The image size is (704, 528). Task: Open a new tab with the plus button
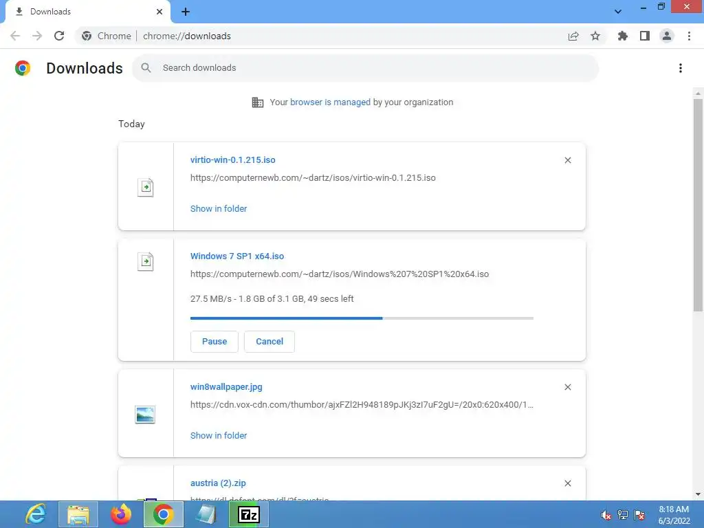[186, 12]
